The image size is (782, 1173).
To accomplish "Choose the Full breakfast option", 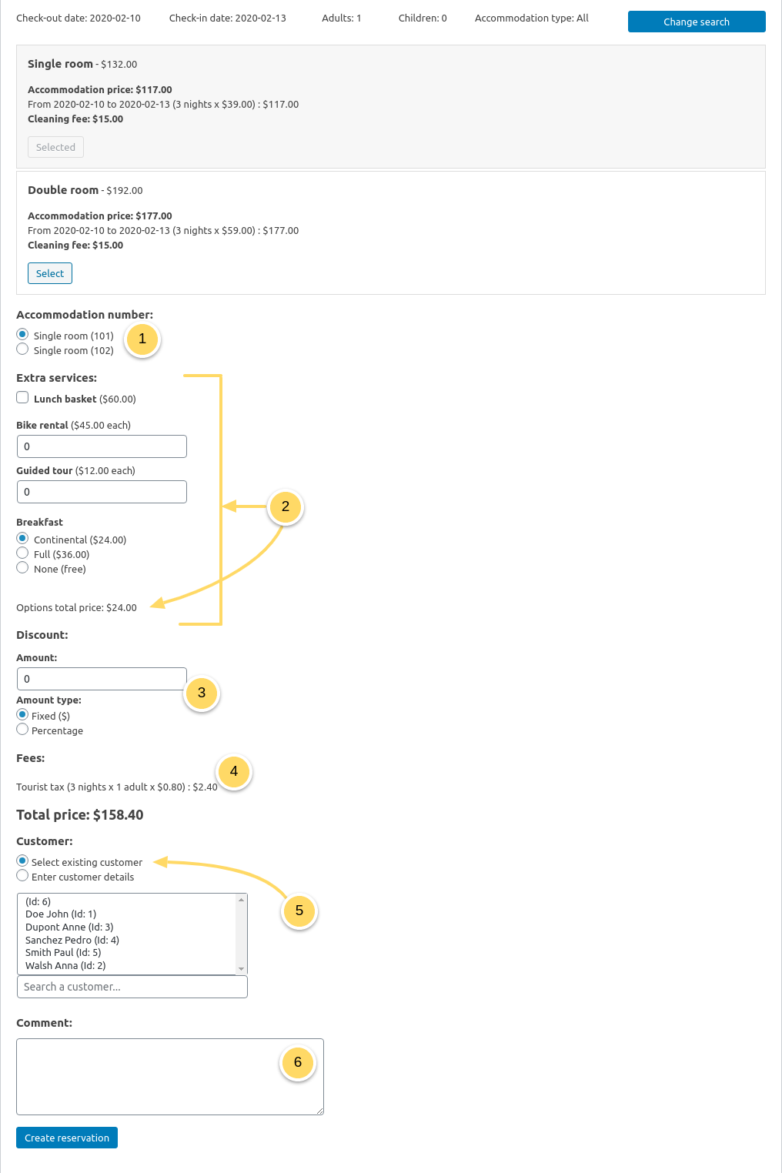I will pos(22,552).
